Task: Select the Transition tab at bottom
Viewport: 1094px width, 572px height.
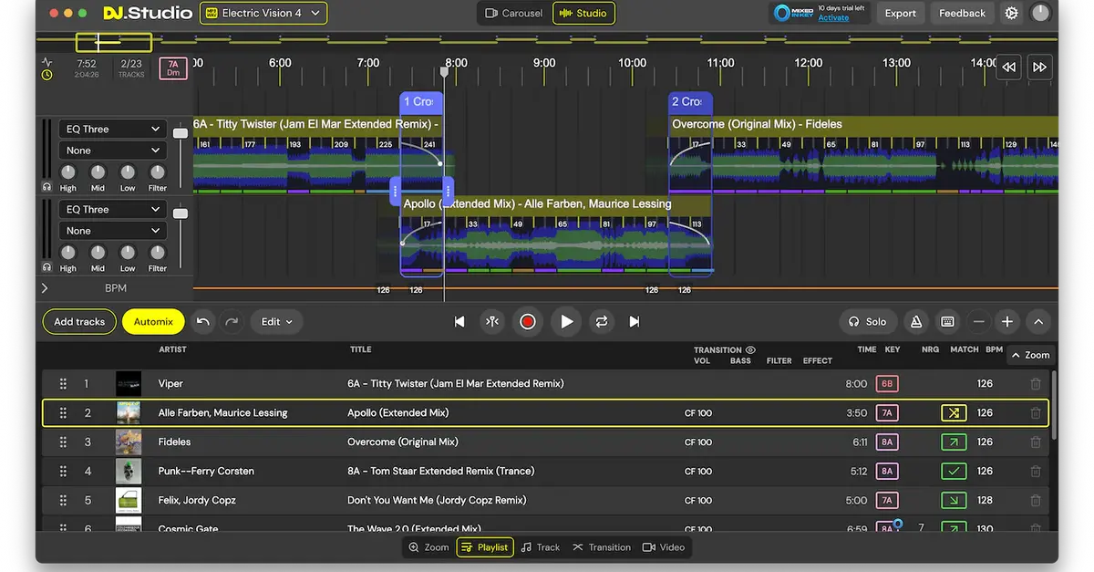Action: click(x=602, y=547)
